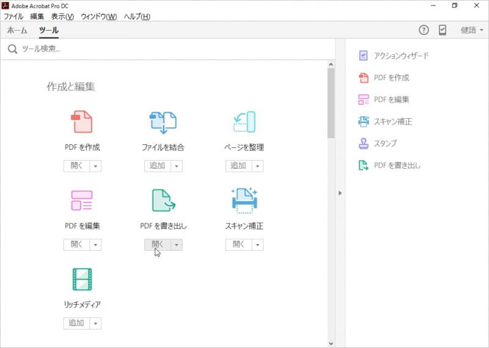Click the PDF を作成 tool icon
This screenshot has height=348, width=489.
pos(82,122)
